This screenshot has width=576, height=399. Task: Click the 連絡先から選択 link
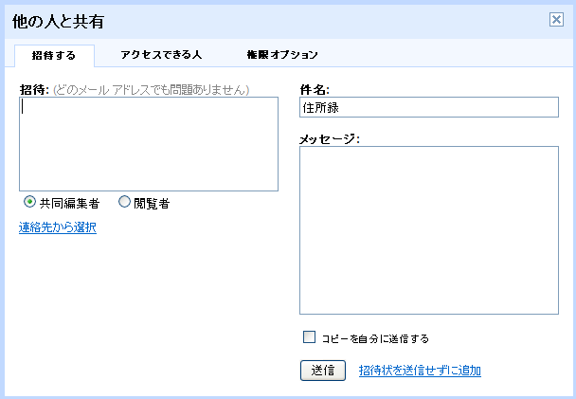58,227
